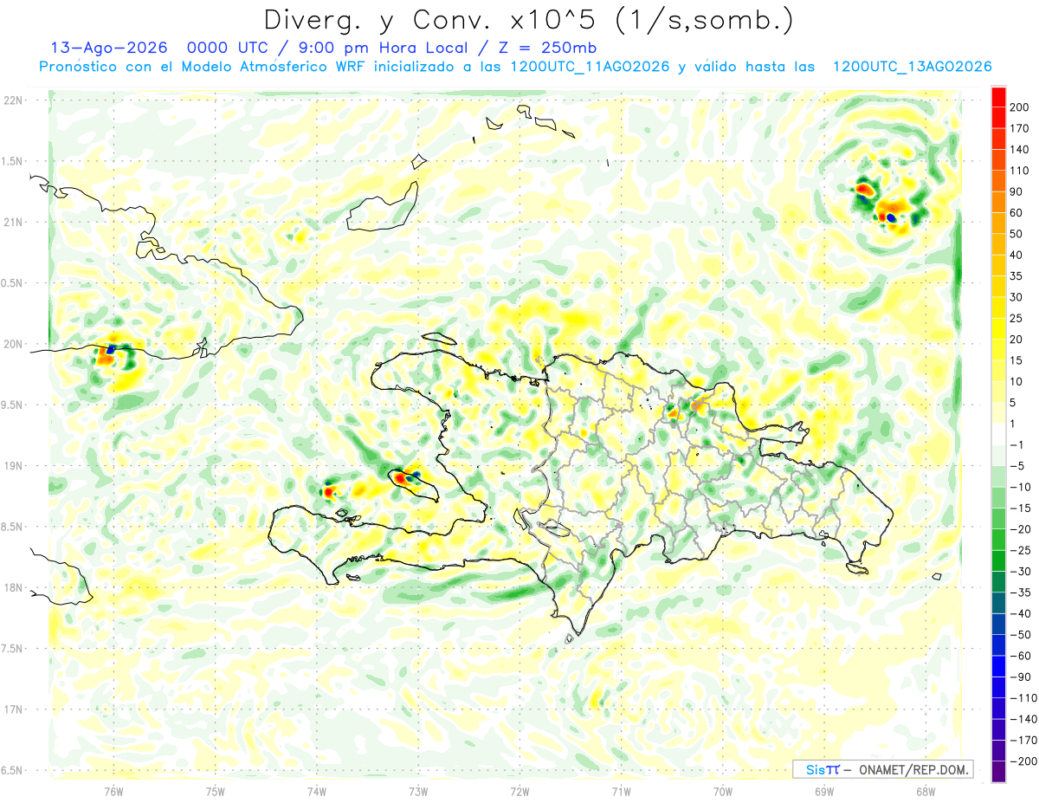This screenshot has height=803, width=1039.
Task: Click the white swatch between 1 and -1
Action: pos(998,434)
